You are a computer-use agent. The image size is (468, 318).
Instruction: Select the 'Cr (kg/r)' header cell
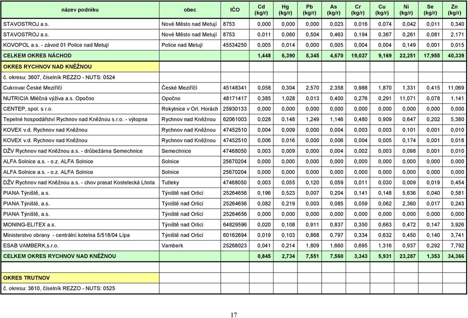(x=357, y=10)
